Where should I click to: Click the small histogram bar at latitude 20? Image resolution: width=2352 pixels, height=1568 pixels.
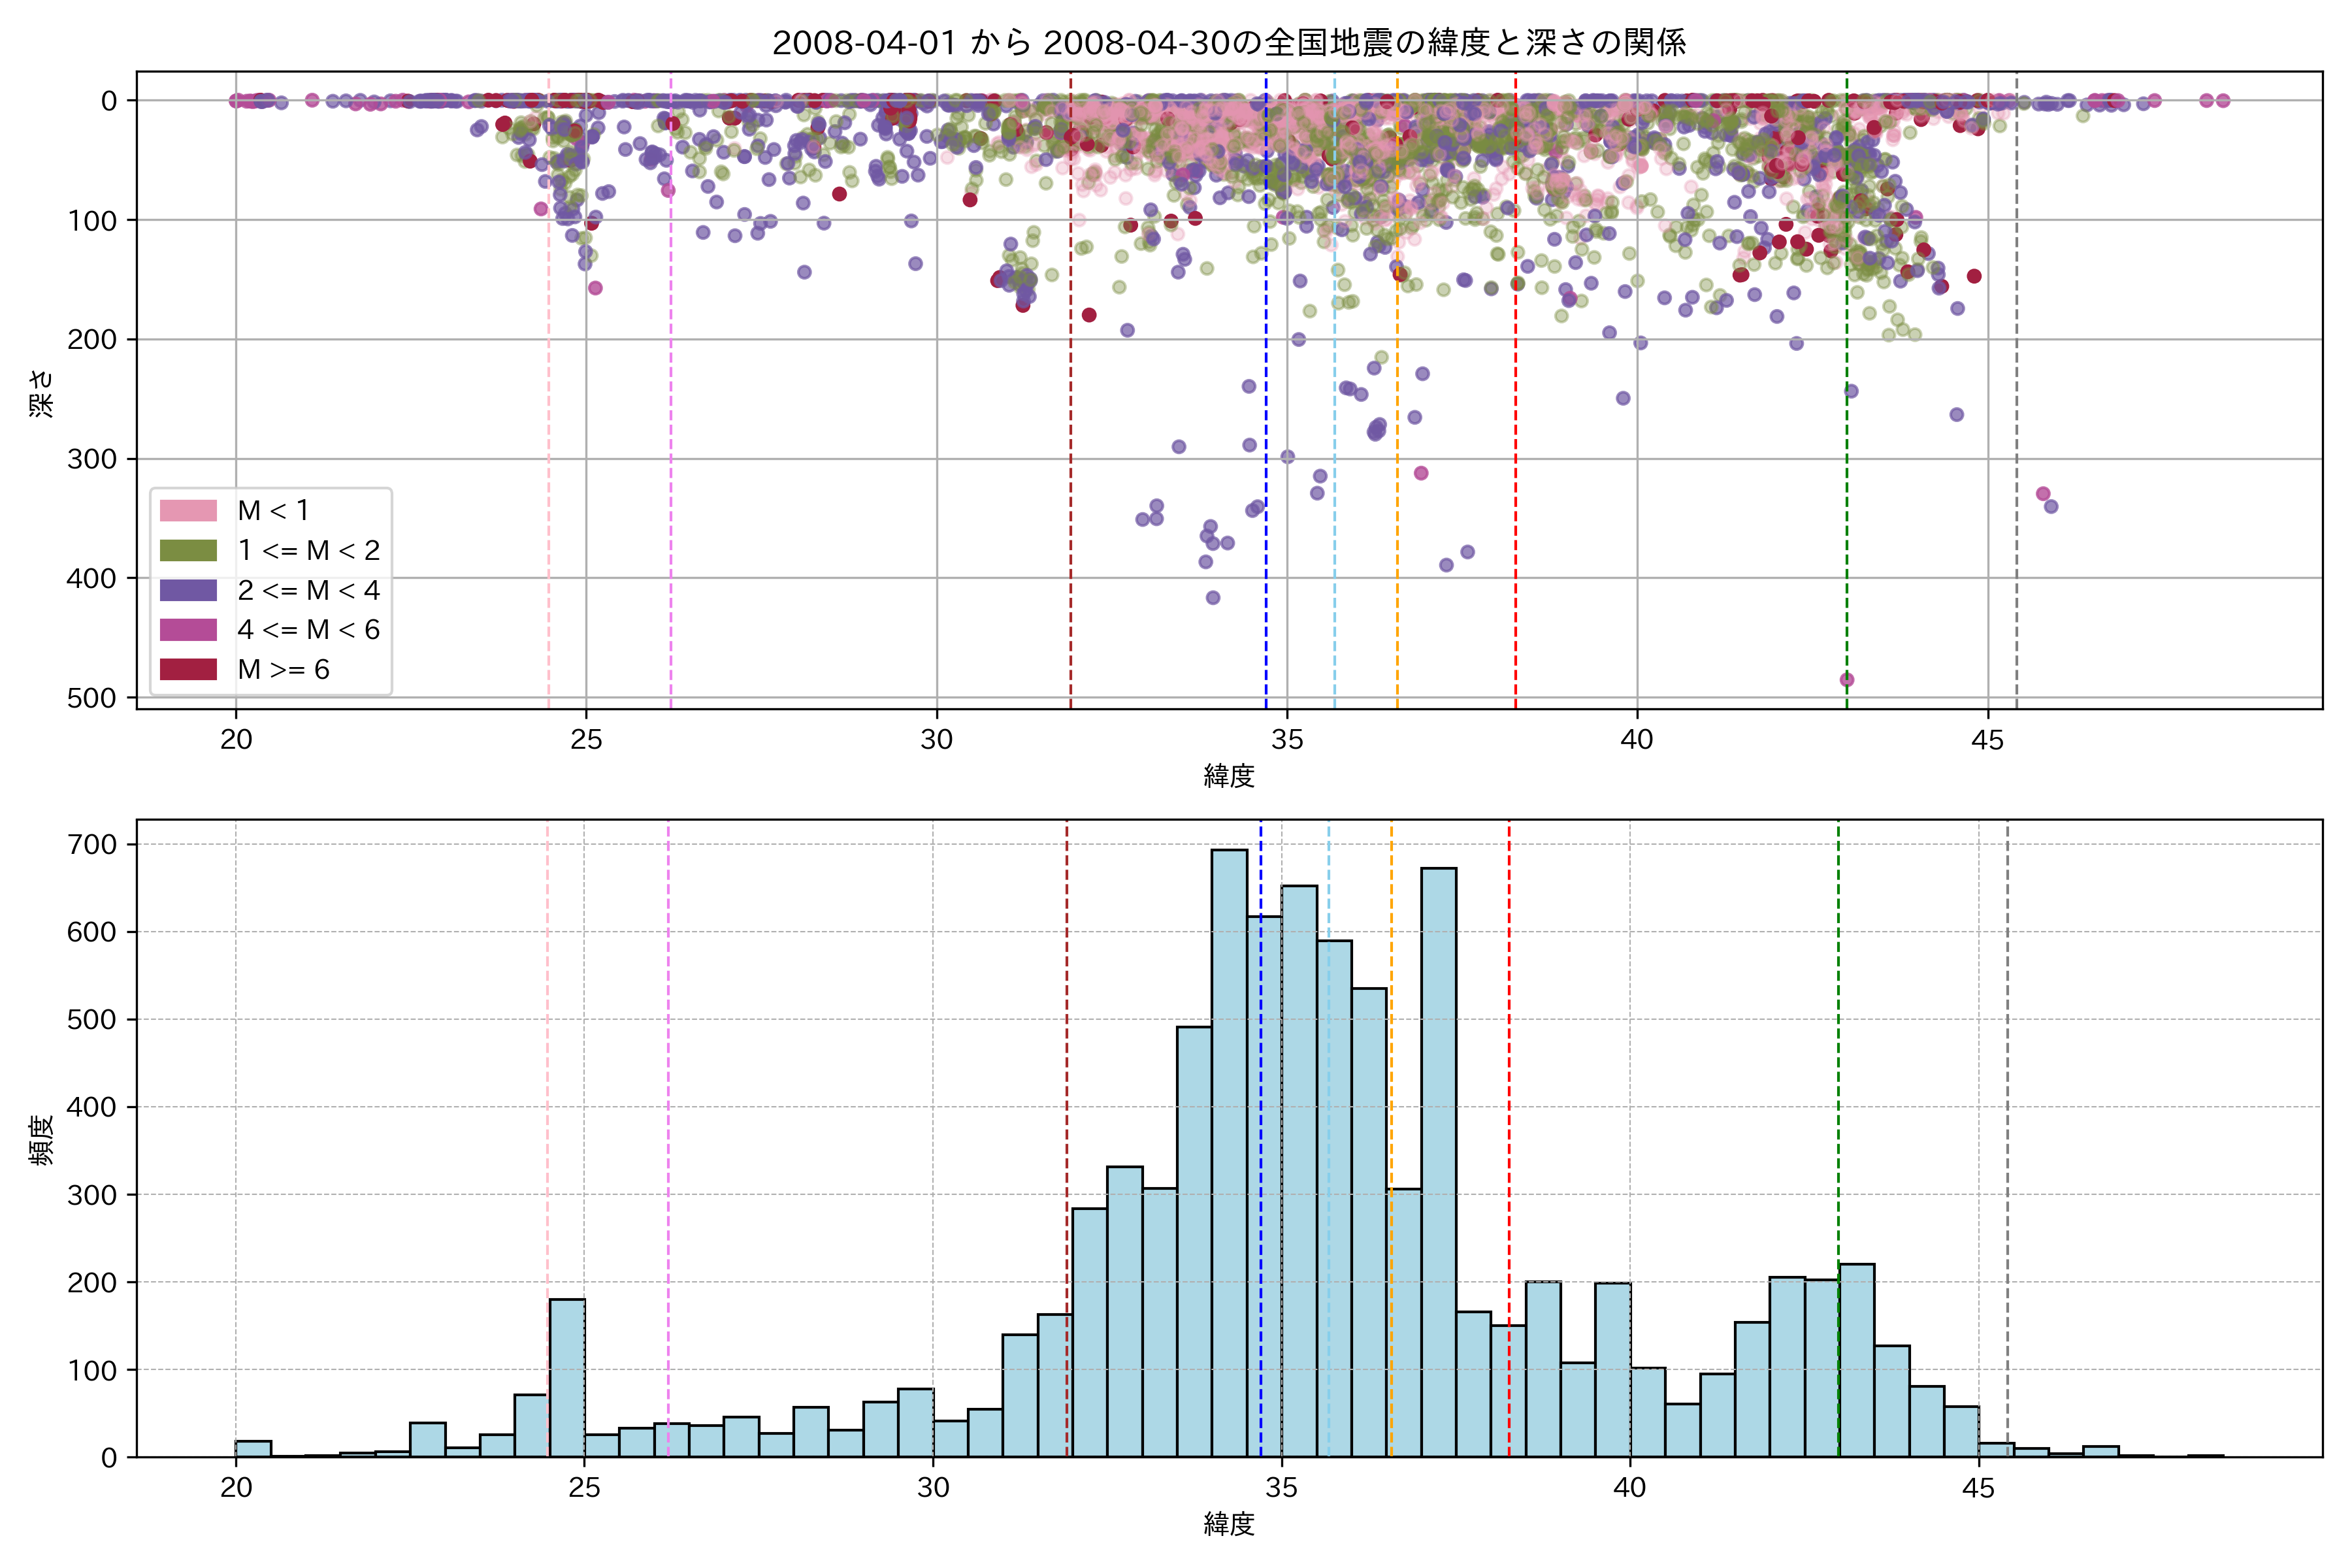tap(253, 1449)
